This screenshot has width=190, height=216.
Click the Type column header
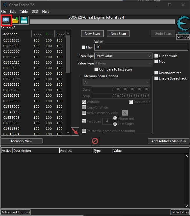coord(103,151)
